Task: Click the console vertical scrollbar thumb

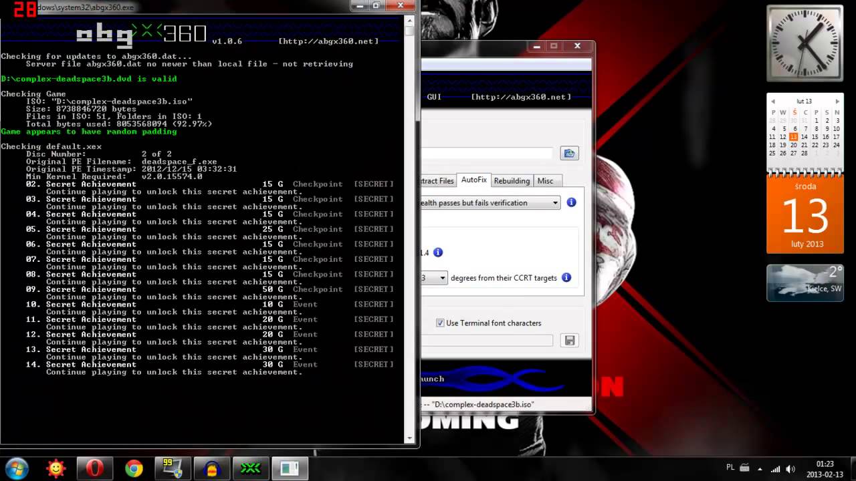Action: pos(410,31)
